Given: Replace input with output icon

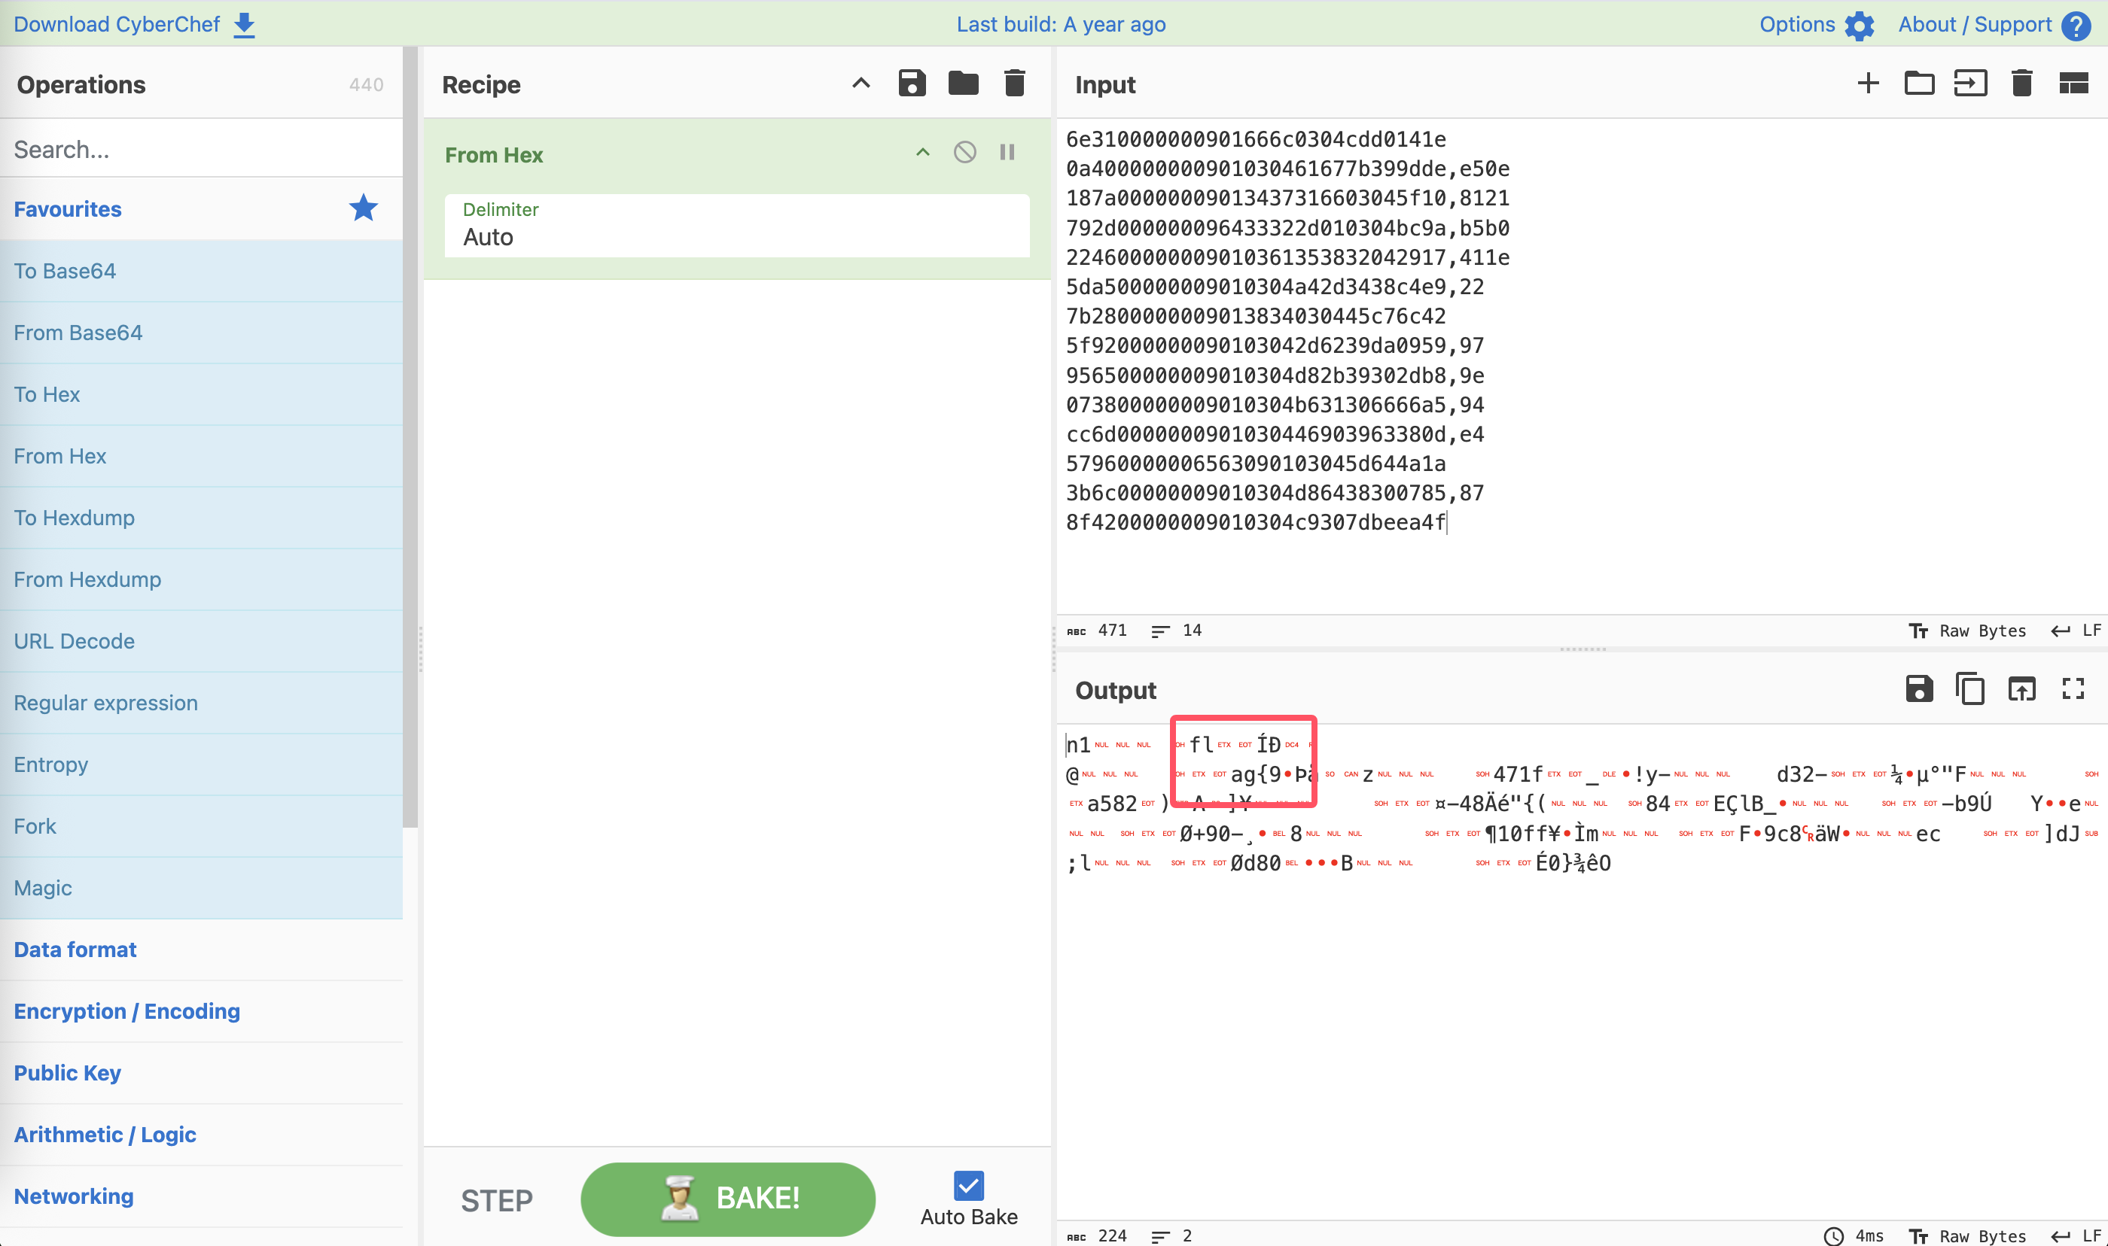Looking at the screenshot, I should pos(2022,688).
